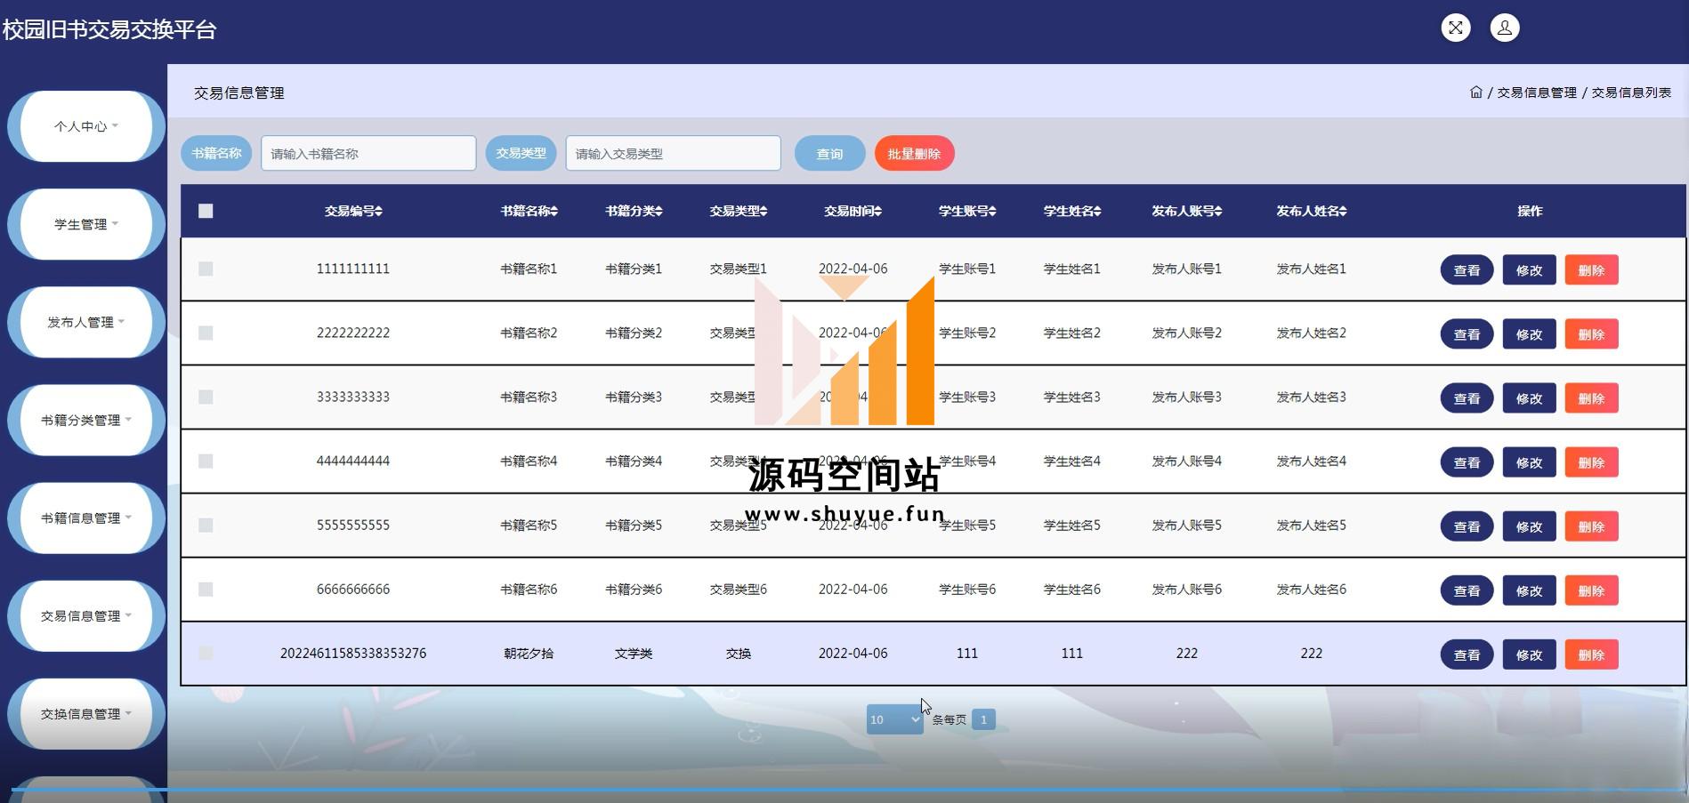The width and height of the screenshot is (1689, 803).
Task: Sort by 书籍分类 column header
Action: click(x=634, y=212)
